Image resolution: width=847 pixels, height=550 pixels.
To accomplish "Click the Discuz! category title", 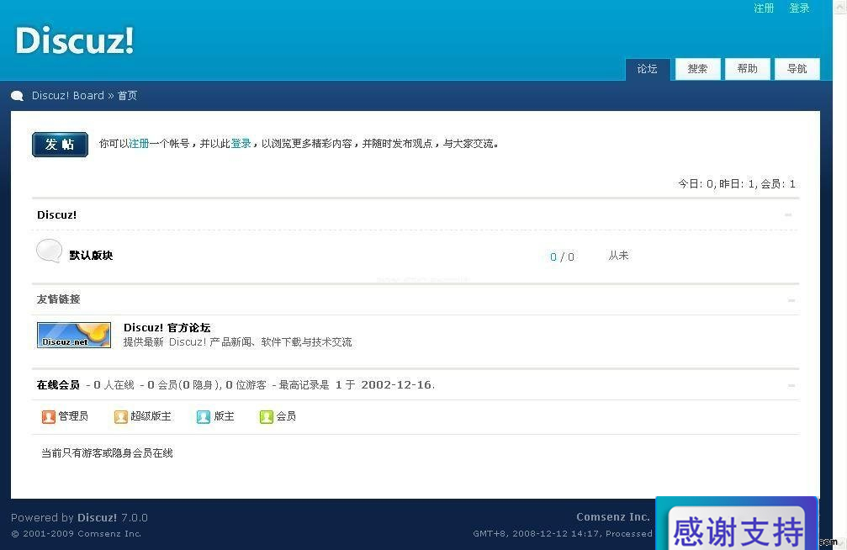I will (x=56, y=215).
